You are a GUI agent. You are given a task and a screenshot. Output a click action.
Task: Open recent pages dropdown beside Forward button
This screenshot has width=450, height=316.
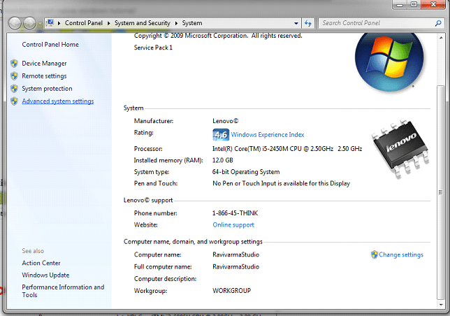click(40, 23)
